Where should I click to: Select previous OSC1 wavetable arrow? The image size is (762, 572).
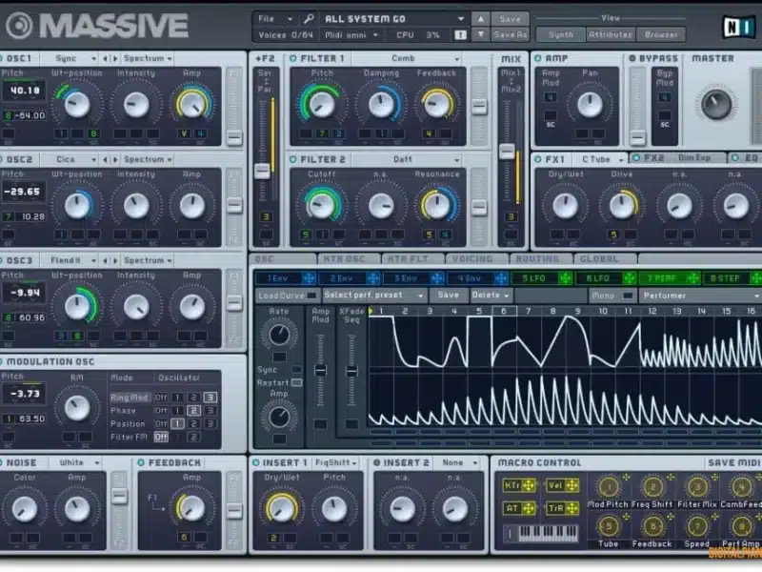[x=105, y=58]
